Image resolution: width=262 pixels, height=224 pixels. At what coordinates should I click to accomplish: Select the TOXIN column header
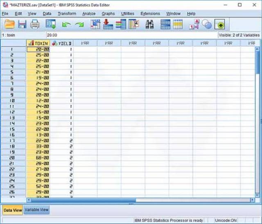tap(38, 43)
